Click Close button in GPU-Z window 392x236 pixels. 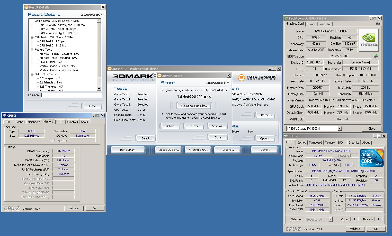(371, 128)
